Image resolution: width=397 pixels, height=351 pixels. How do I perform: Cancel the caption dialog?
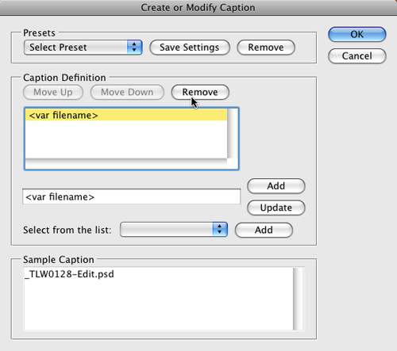(357, 56)
